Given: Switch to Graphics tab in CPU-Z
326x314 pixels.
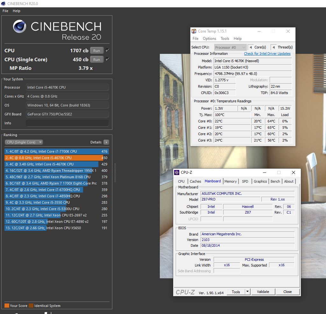Looking at the screenshot, I should (260, 181).
